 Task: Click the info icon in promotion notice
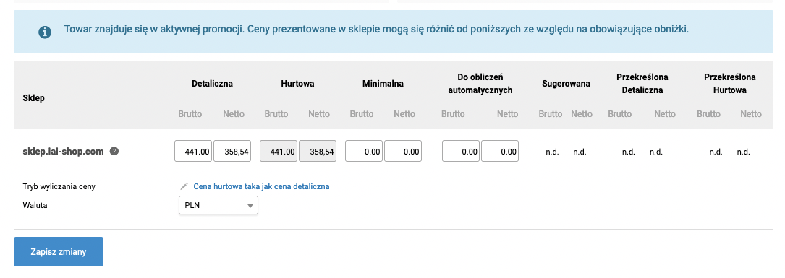click(45, 32)
